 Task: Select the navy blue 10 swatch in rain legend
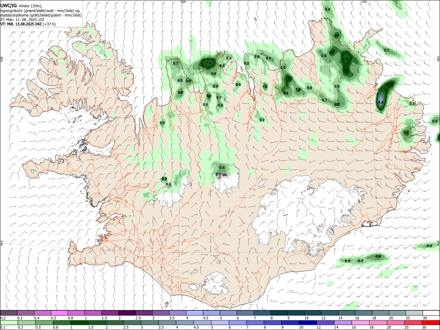tap(307, 322)
